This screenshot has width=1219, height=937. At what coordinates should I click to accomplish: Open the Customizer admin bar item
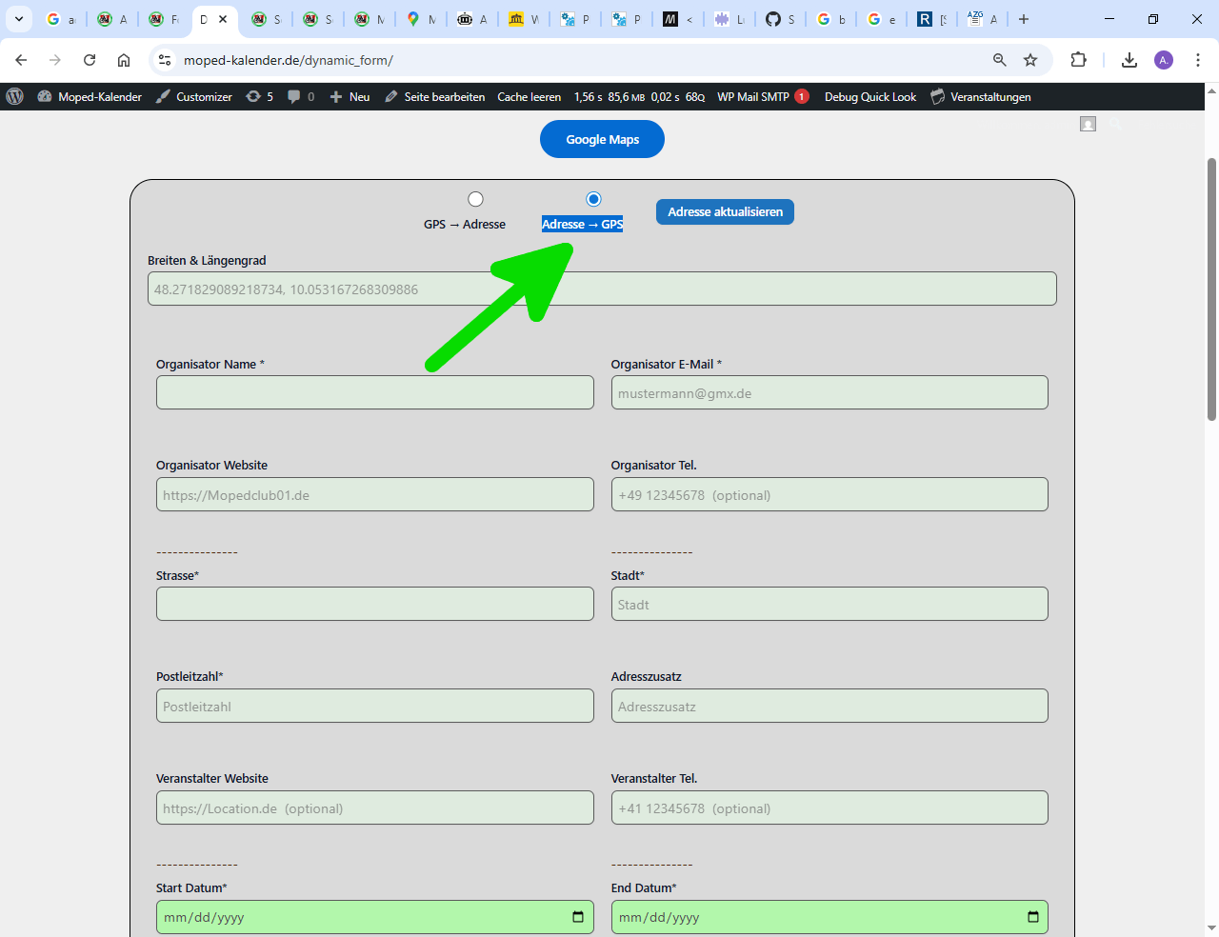point(194,96)
